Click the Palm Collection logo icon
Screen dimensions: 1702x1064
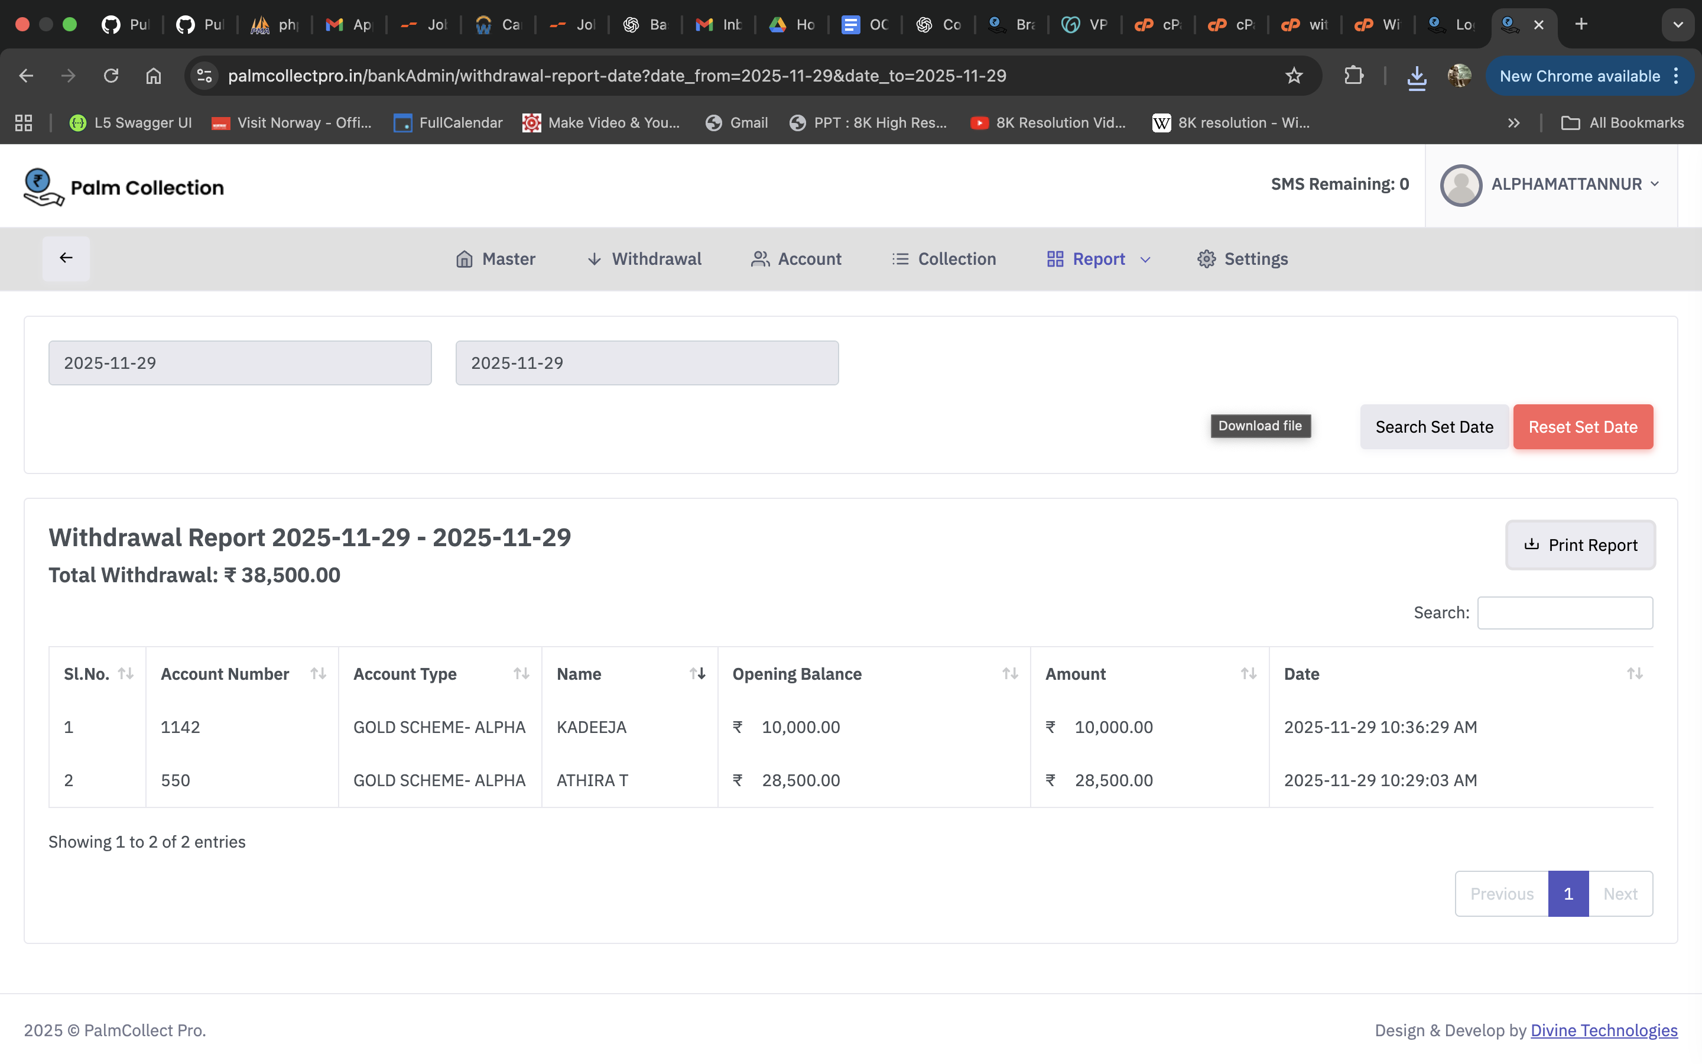42,186
